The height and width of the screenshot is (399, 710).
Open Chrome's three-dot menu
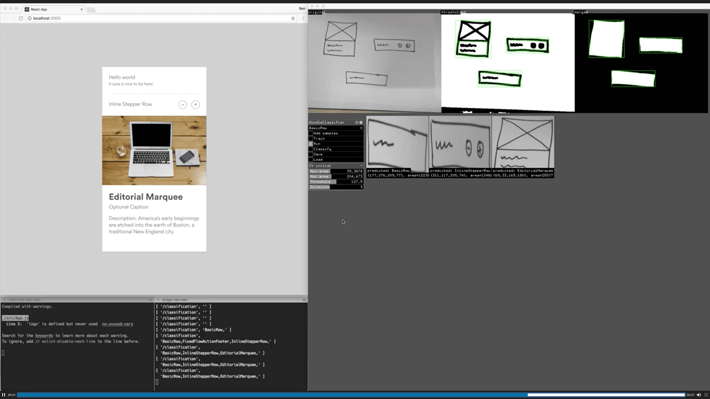pyautogui.click(x=303, y=18)
